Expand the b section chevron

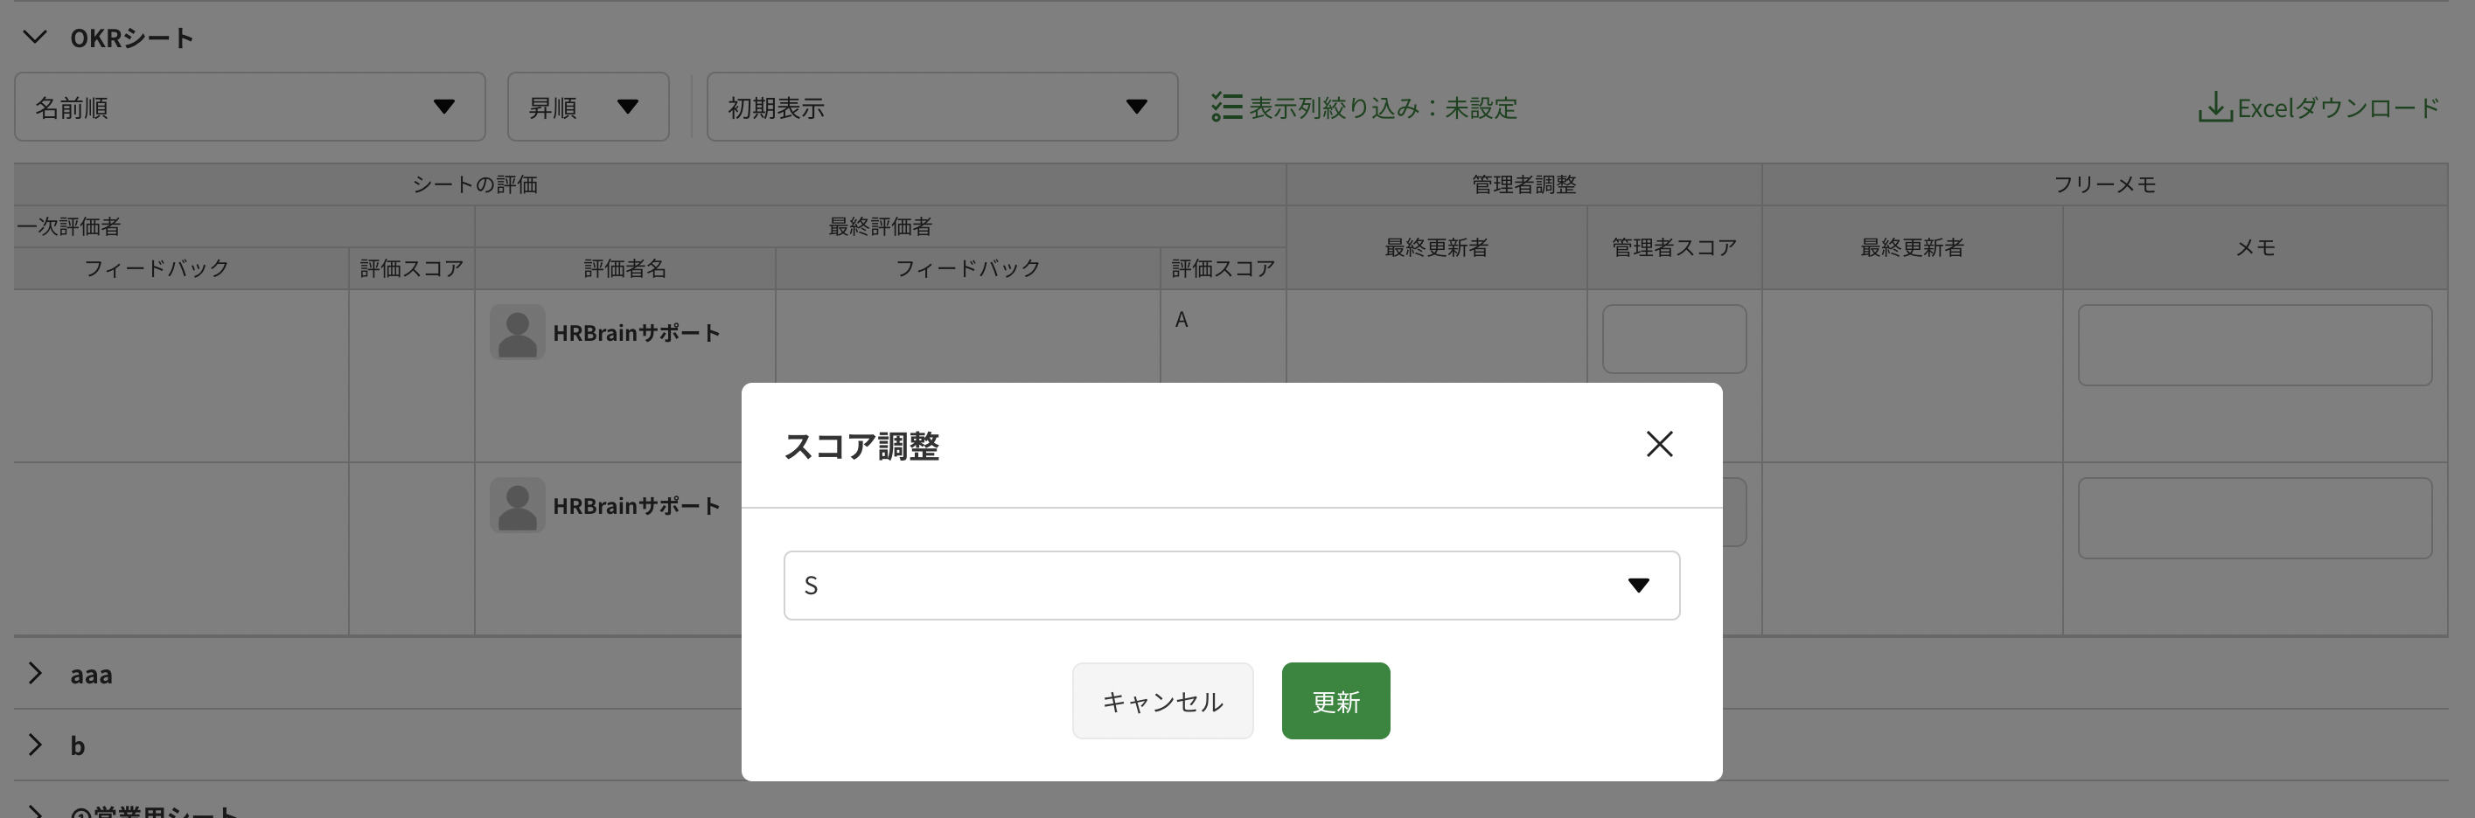click(36, 744)
